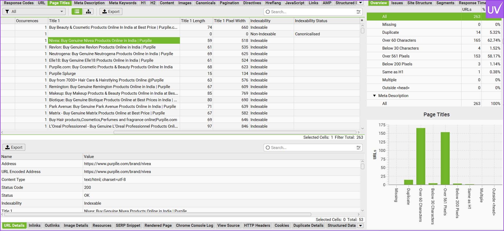The image size is (504, 231).
Task: Open the AMP tab
Action: click(x=327, y=3)
